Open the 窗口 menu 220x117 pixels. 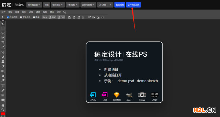pos(52,12)
